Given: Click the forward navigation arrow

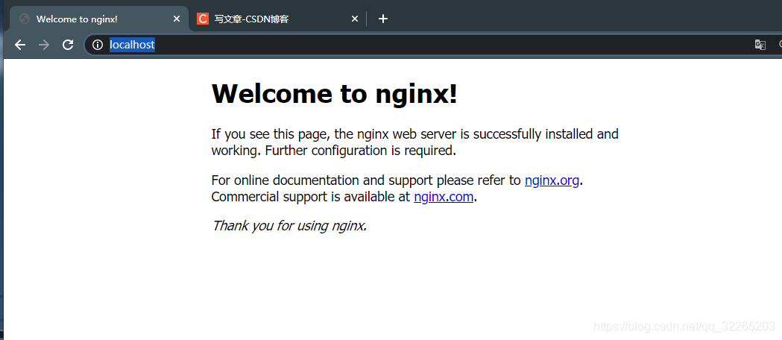Looking at the screenshot, I should click(x=44, y=45).
